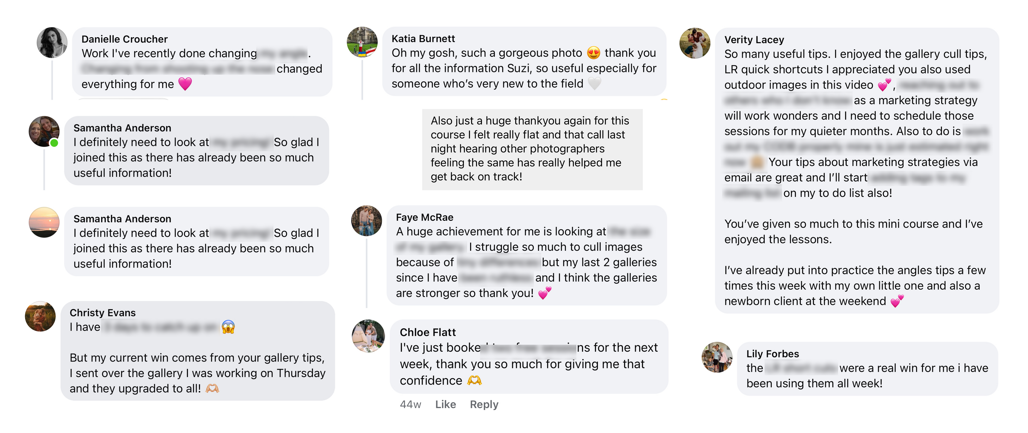This screenshot has height=433, width=1028.
Task: Like Chloe Flatt's comment
Action: tap(445, 404)
